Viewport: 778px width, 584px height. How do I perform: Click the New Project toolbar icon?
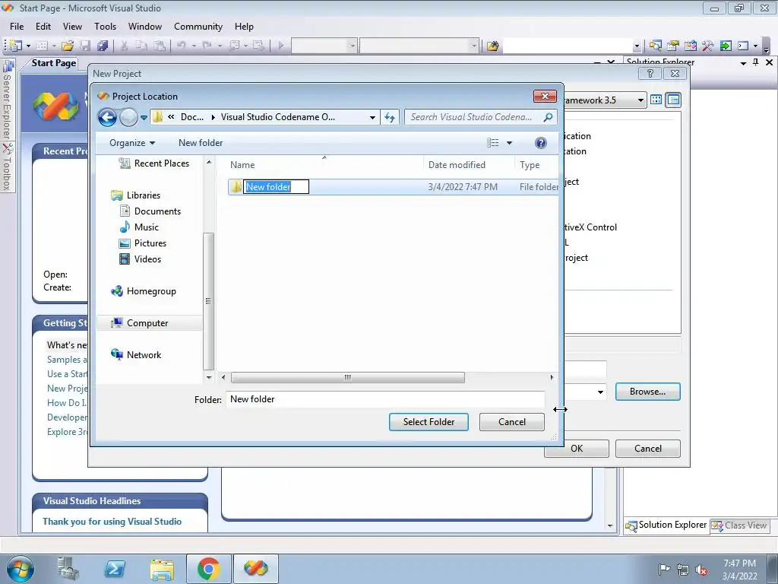[15, 46]
